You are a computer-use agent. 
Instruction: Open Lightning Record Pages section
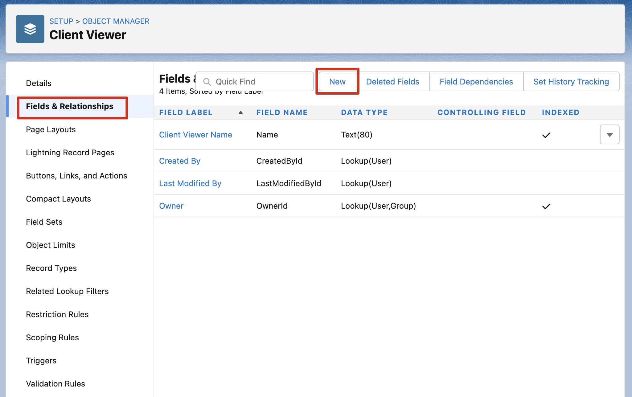[x=70, y=153]
